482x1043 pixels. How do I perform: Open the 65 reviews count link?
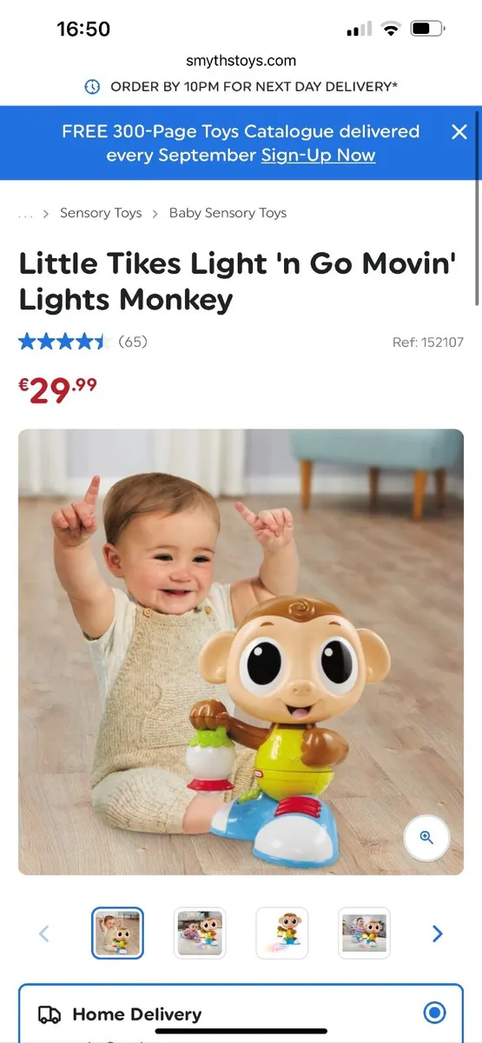[x=133, y=342]
